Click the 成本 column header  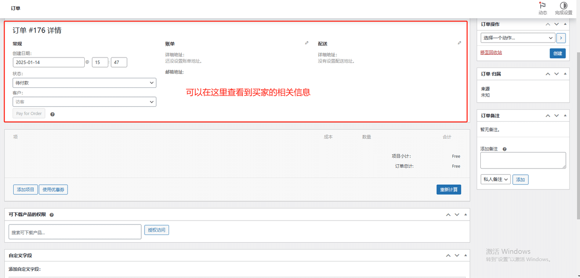[x=328, y=137]
